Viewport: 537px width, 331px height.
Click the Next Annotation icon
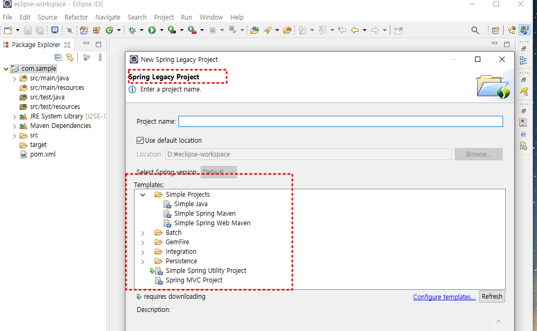point(302,31)
